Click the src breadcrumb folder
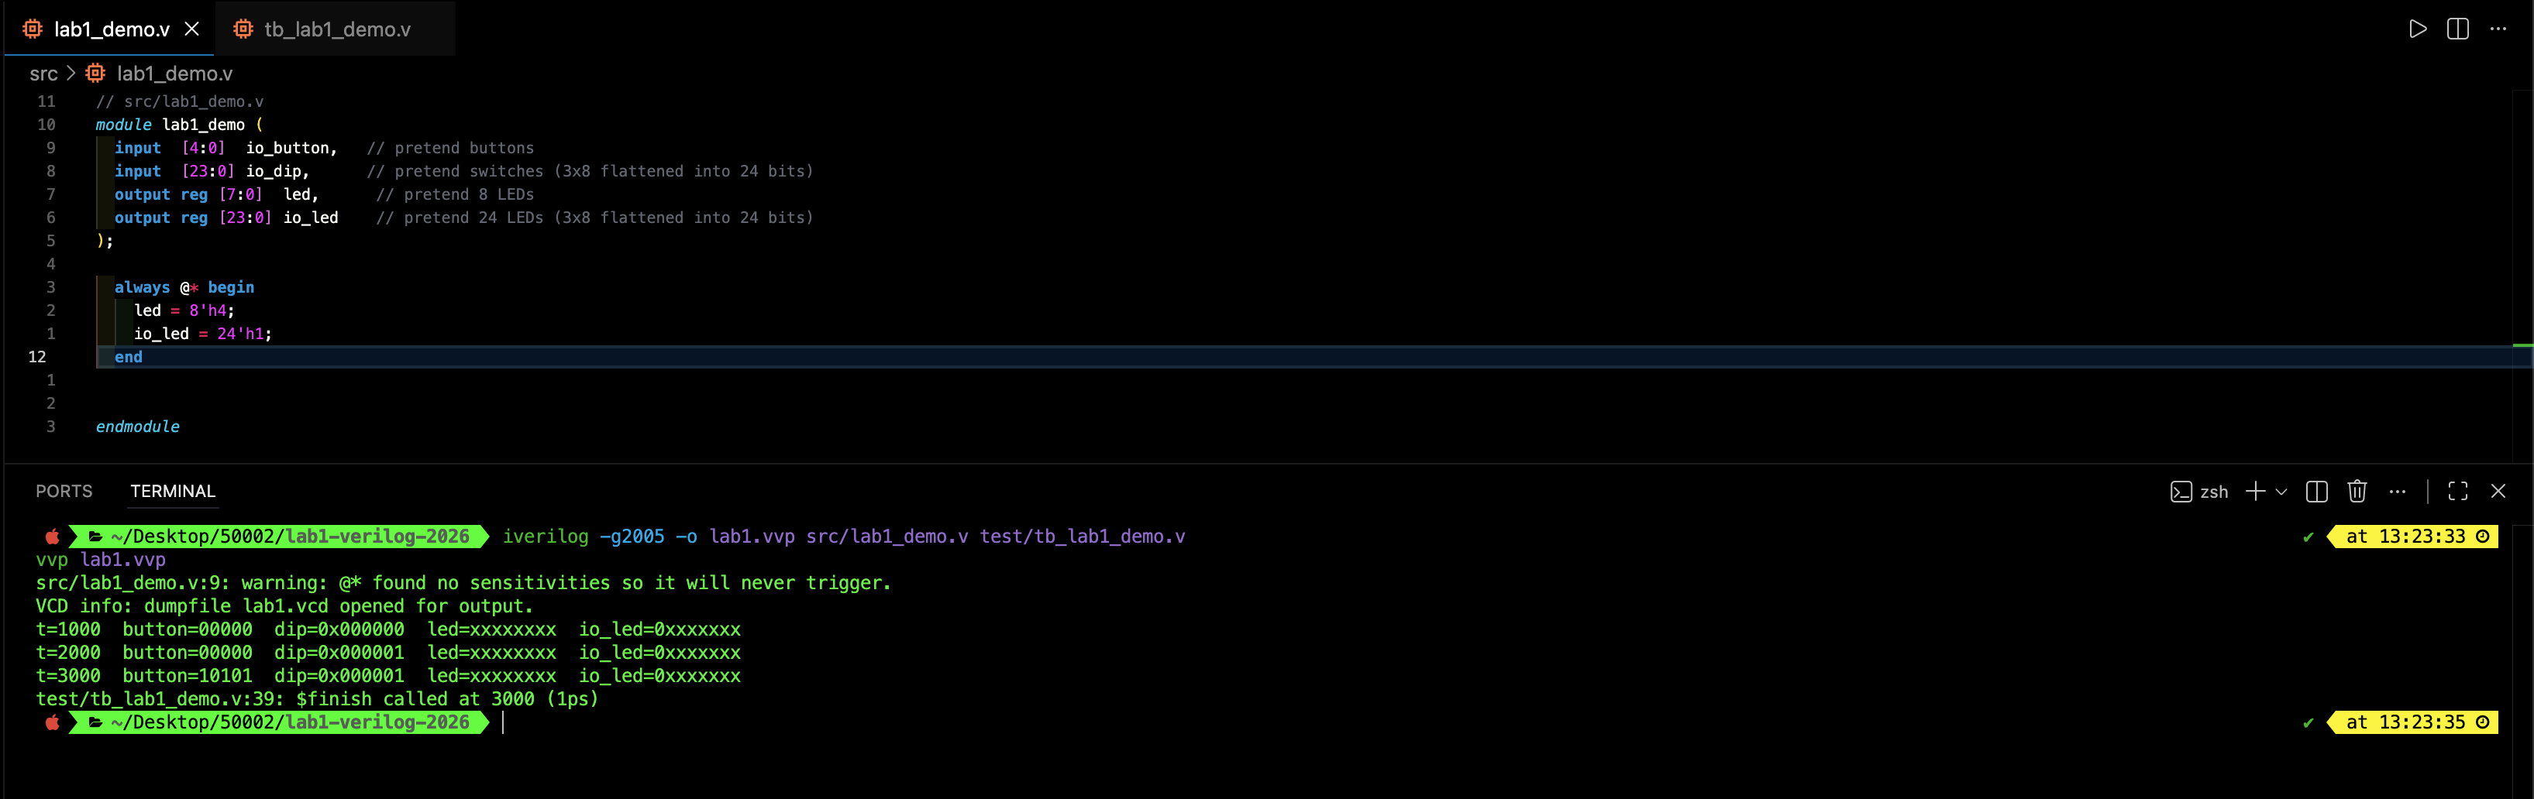Image resolution: width=2534 pixels, height=799 pixels. click(43, 74)
